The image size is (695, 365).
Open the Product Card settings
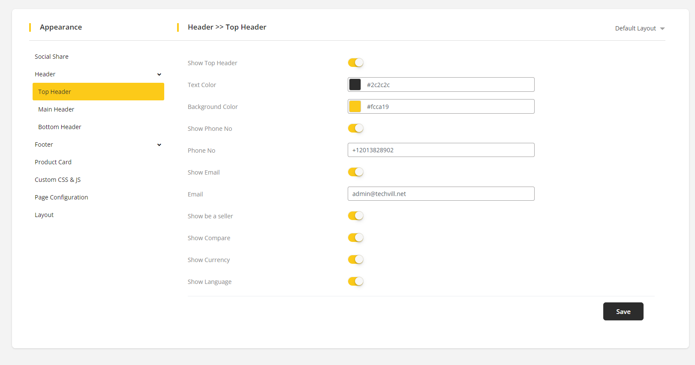coord(53,162)
